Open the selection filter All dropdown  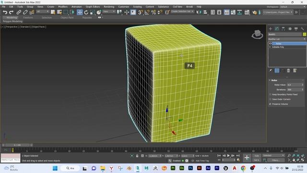[x=43, y=12]
